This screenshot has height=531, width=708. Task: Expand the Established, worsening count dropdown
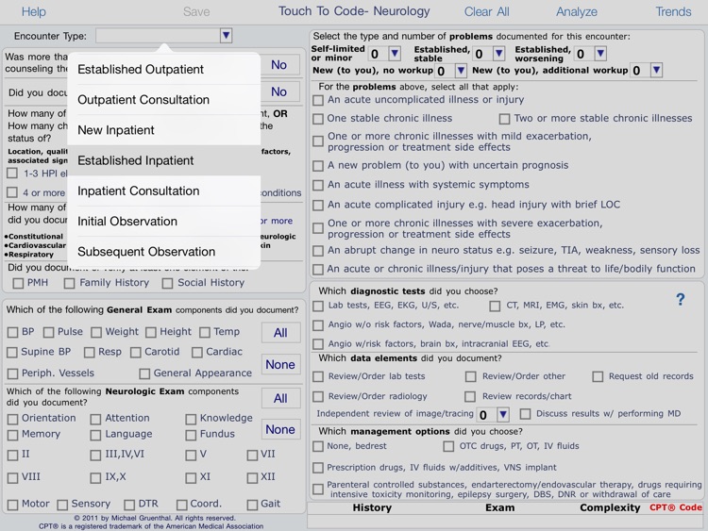(x=600, y=54)
